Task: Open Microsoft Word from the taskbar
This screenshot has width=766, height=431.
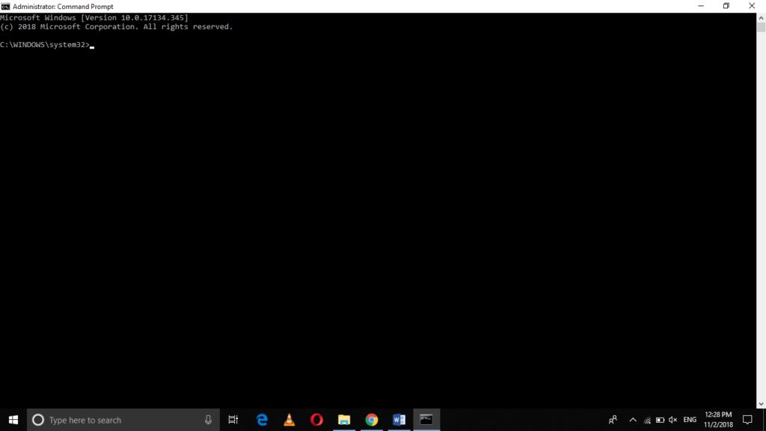Action: [x=399, y=420]
